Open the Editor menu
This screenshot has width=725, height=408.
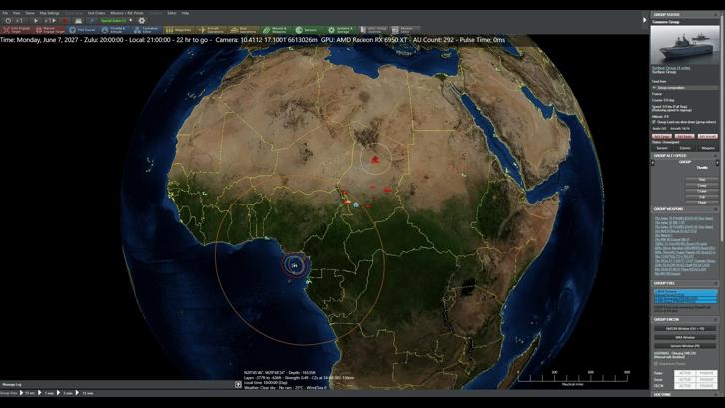click(x=172, y=13)
